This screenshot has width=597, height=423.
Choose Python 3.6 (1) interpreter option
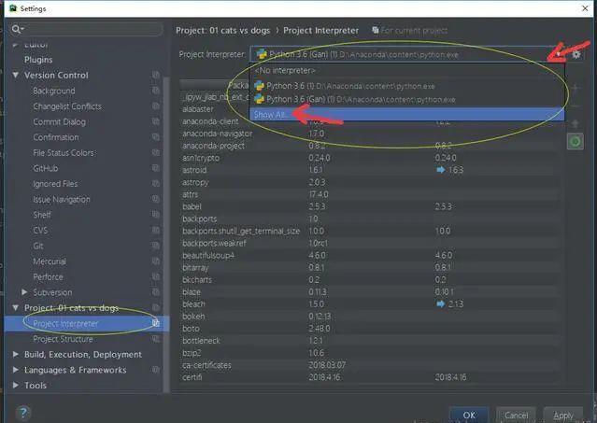(x=407, y=86)
